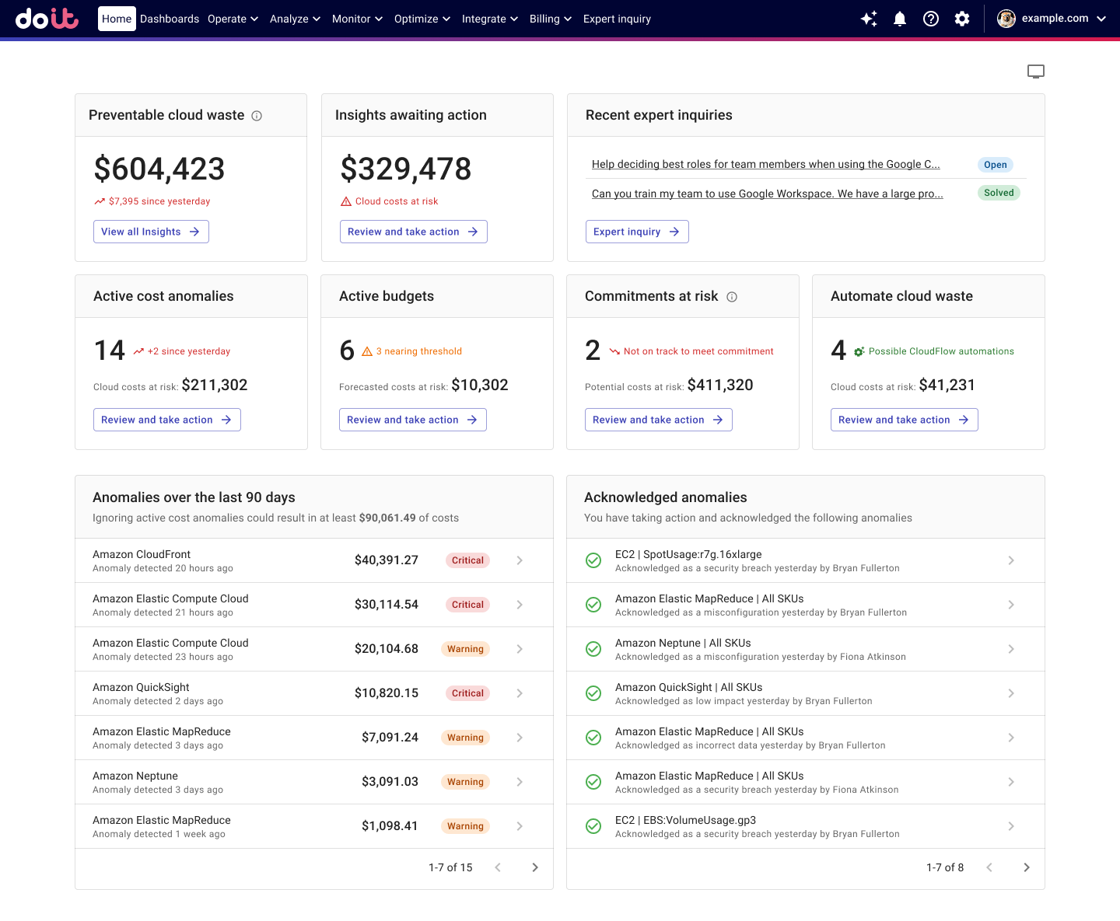This screenshot has height=921, width=1120.
Task: Go to next page of acknowledged anomalies
Action: click(1027, 867)
